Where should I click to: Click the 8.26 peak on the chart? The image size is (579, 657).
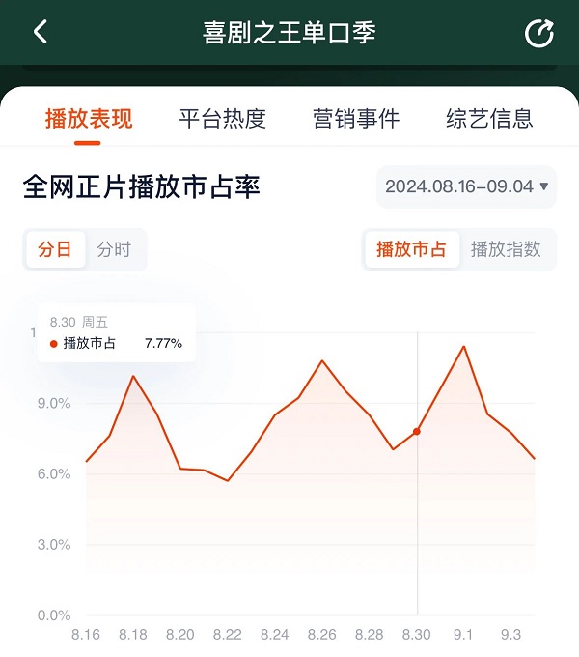[322, 360]
